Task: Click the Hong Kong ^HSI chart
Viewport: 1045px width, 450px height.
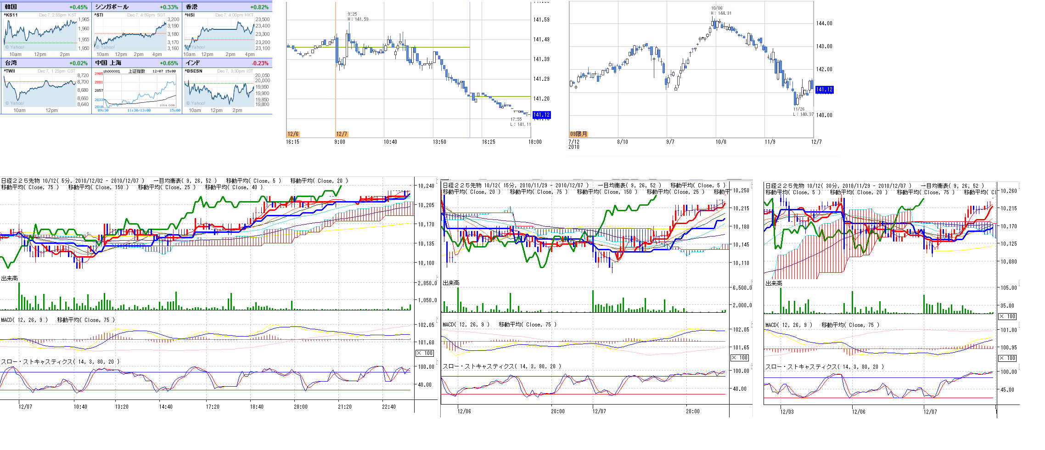Action: coord(219,33)
